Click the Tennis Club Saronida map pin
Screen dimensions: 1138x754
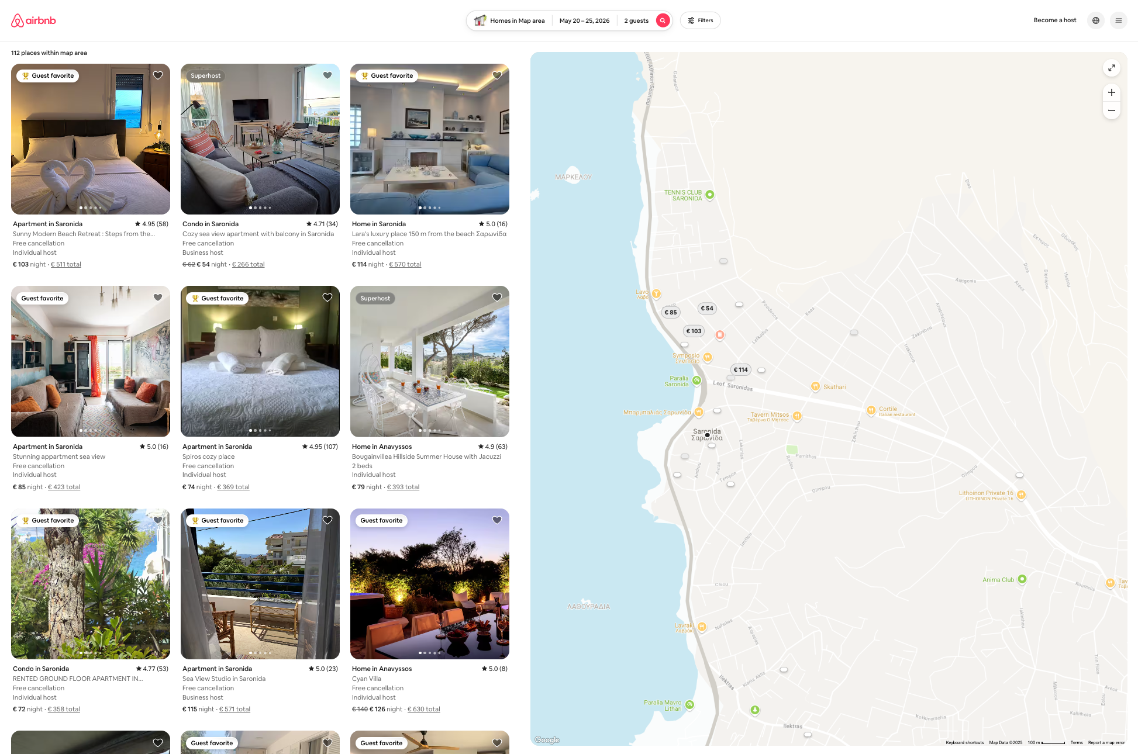[x=709, y=195]
